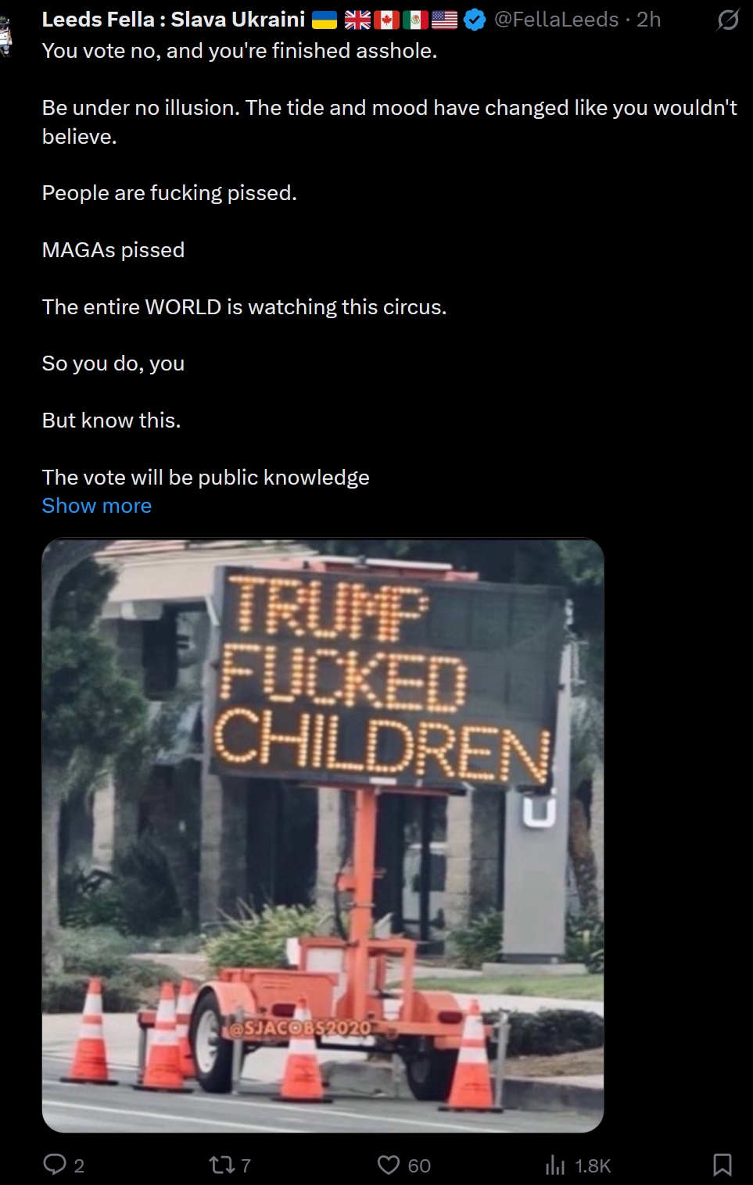Like the post with the heart icon
Screen dimensions: 753x1185
pyautogui.click(x=389, y=1165)
